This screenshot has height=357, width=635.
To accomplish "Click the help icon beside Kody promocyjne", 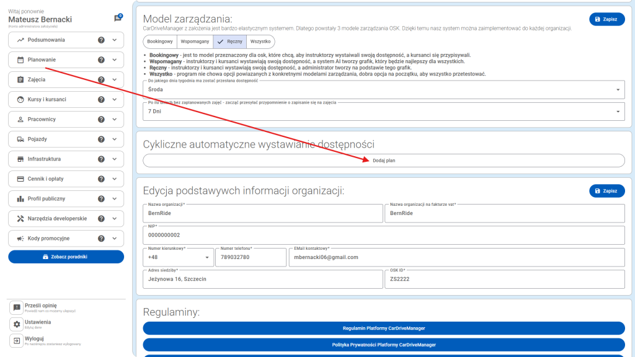I will click(101, 239).
